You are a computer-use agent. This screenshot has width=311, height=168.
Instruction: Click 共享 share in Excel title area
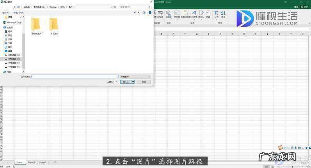305,7
